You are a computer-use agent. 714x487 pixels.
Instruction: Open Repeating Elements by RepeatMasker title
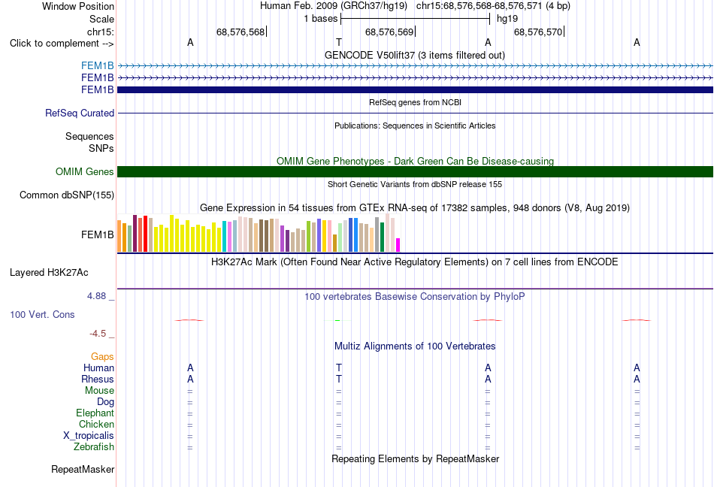coord(416,458)
